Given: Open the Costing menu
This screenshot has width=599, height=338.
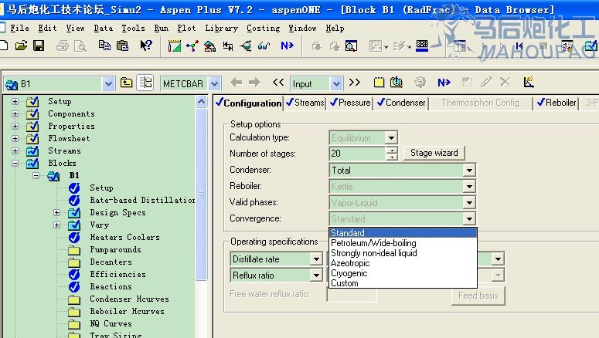Looking at the screenshot, I should (263, 28).
